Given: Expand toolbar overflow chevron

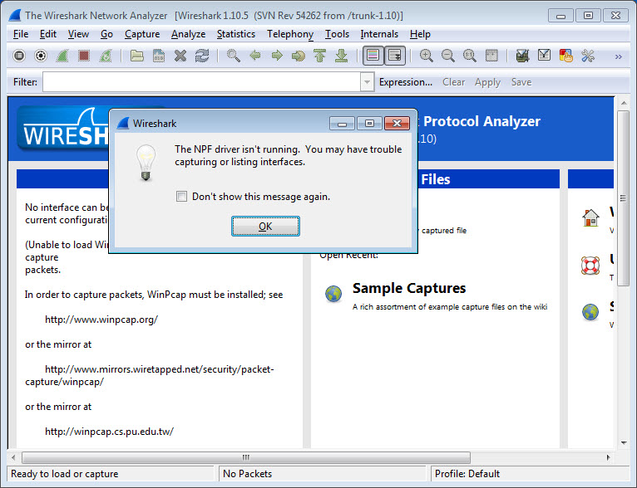Looking at the screenshot, I should [x=619, y=56].
